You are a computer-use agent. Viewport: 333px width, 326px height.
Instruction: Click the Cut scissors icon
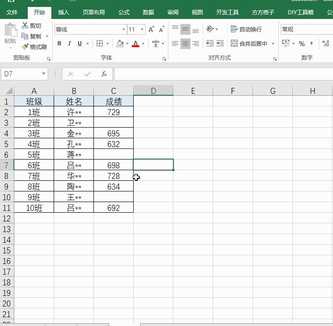tap(25, 25)
